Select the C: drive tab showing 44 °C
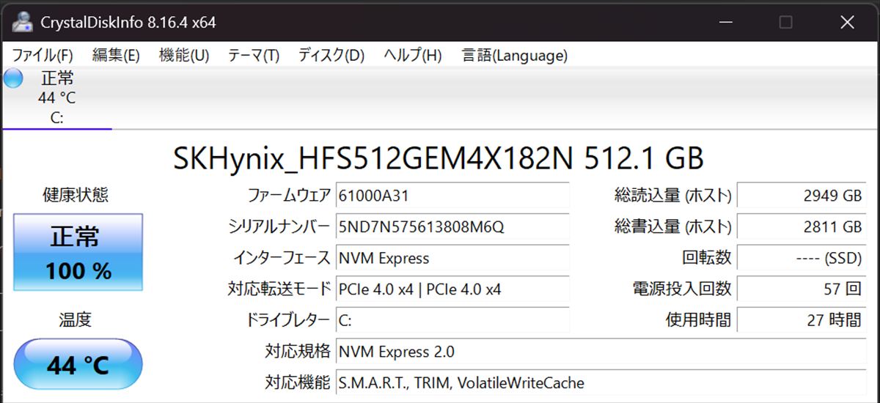This screenshot has width=880, height=403. coord(56,97)
